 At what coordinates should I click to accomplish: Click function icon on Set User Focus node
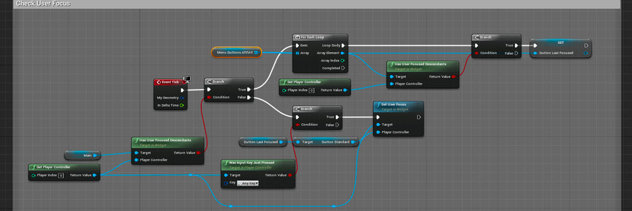pyautogui.click(x=378, y=104)
